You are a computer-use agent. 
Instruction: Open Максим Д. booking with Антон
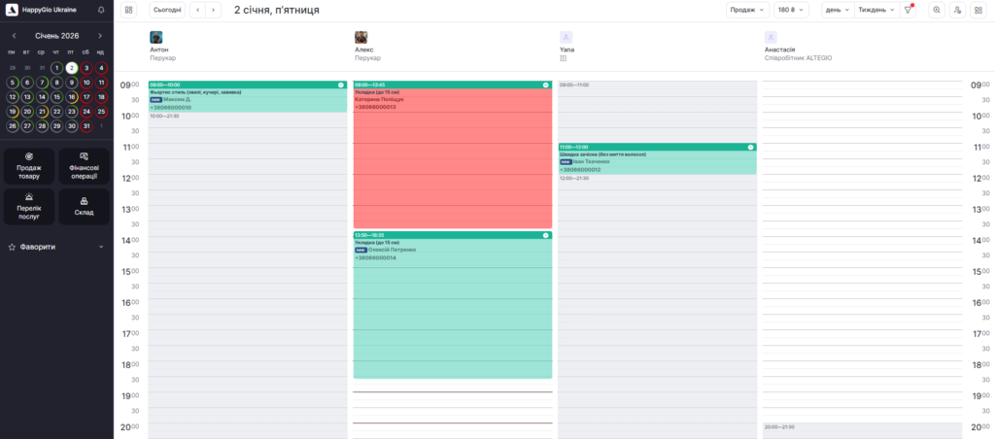[248, 97]
